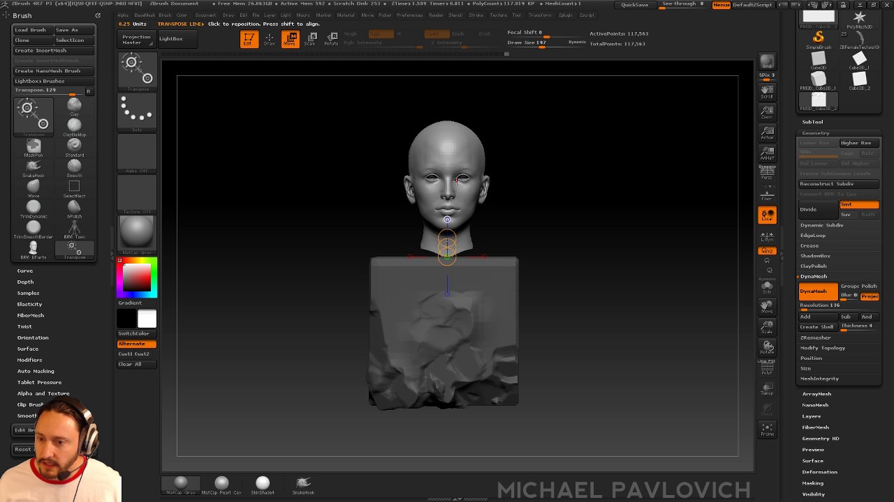The width and height of the screenshot is (894, 502).
Task: Expand the Curve brush settings
Action: point(25,271)
